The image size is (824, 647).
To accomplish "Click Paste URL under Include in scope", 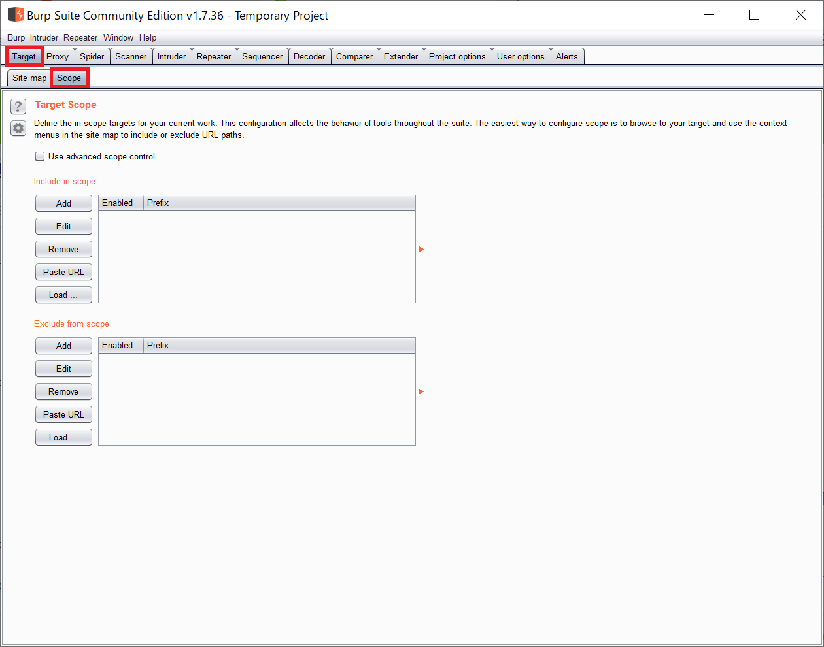I will click(x=63, y=272).
